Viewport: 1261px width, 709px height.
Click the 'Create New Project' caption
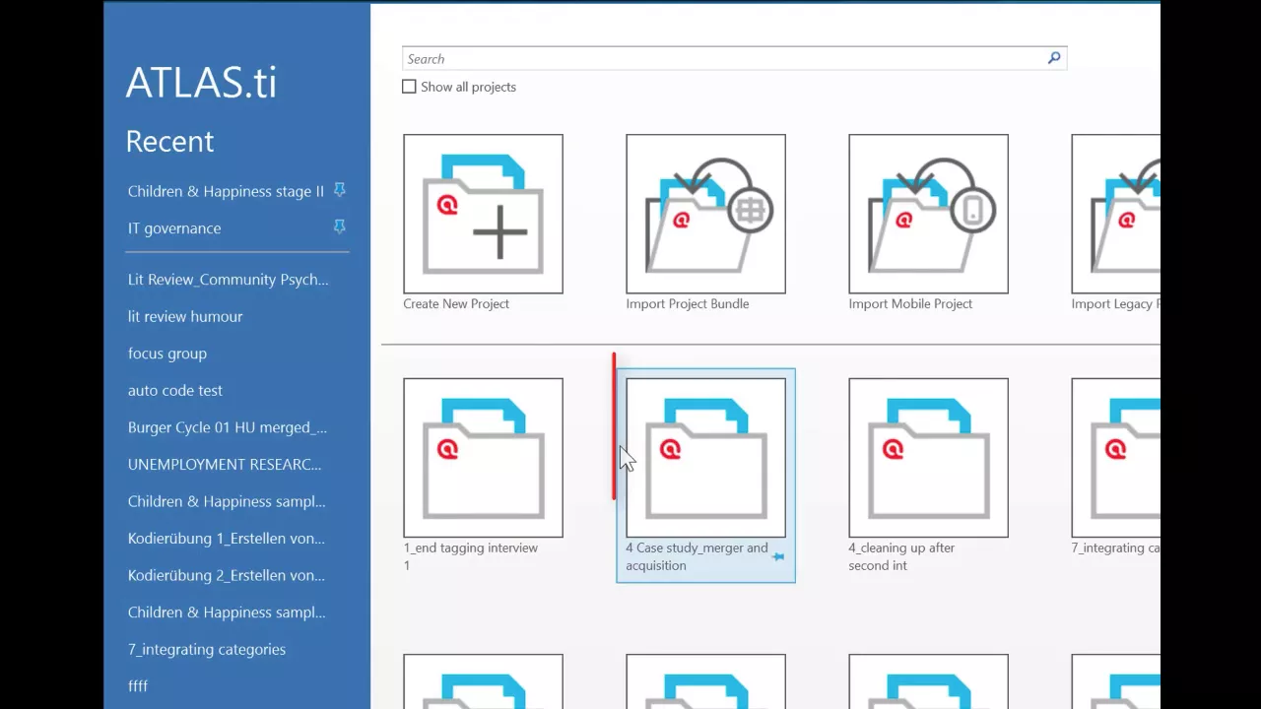(x=456, y=304)
